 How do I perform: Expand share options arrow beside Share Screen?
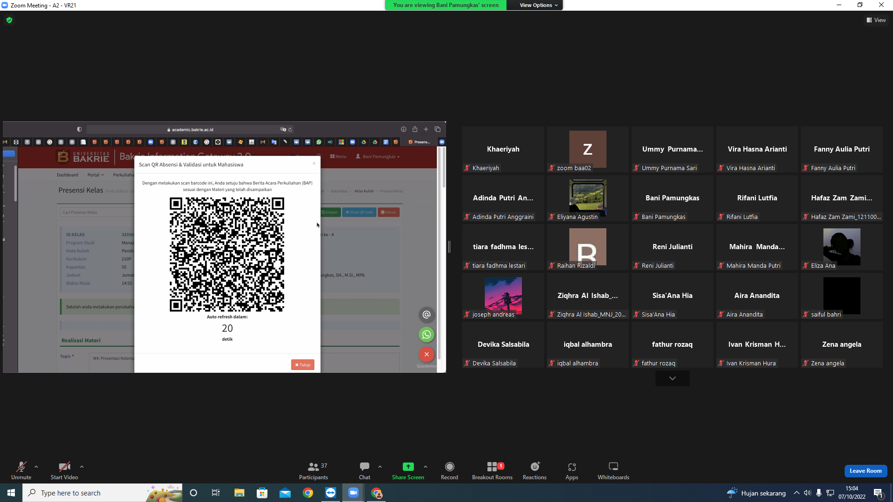coord(426,467)
